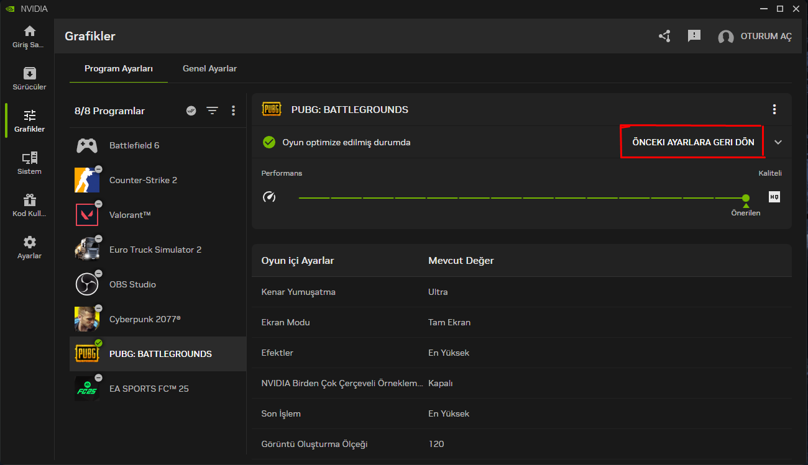Open programs list three-dot menu

click(233, 111)
